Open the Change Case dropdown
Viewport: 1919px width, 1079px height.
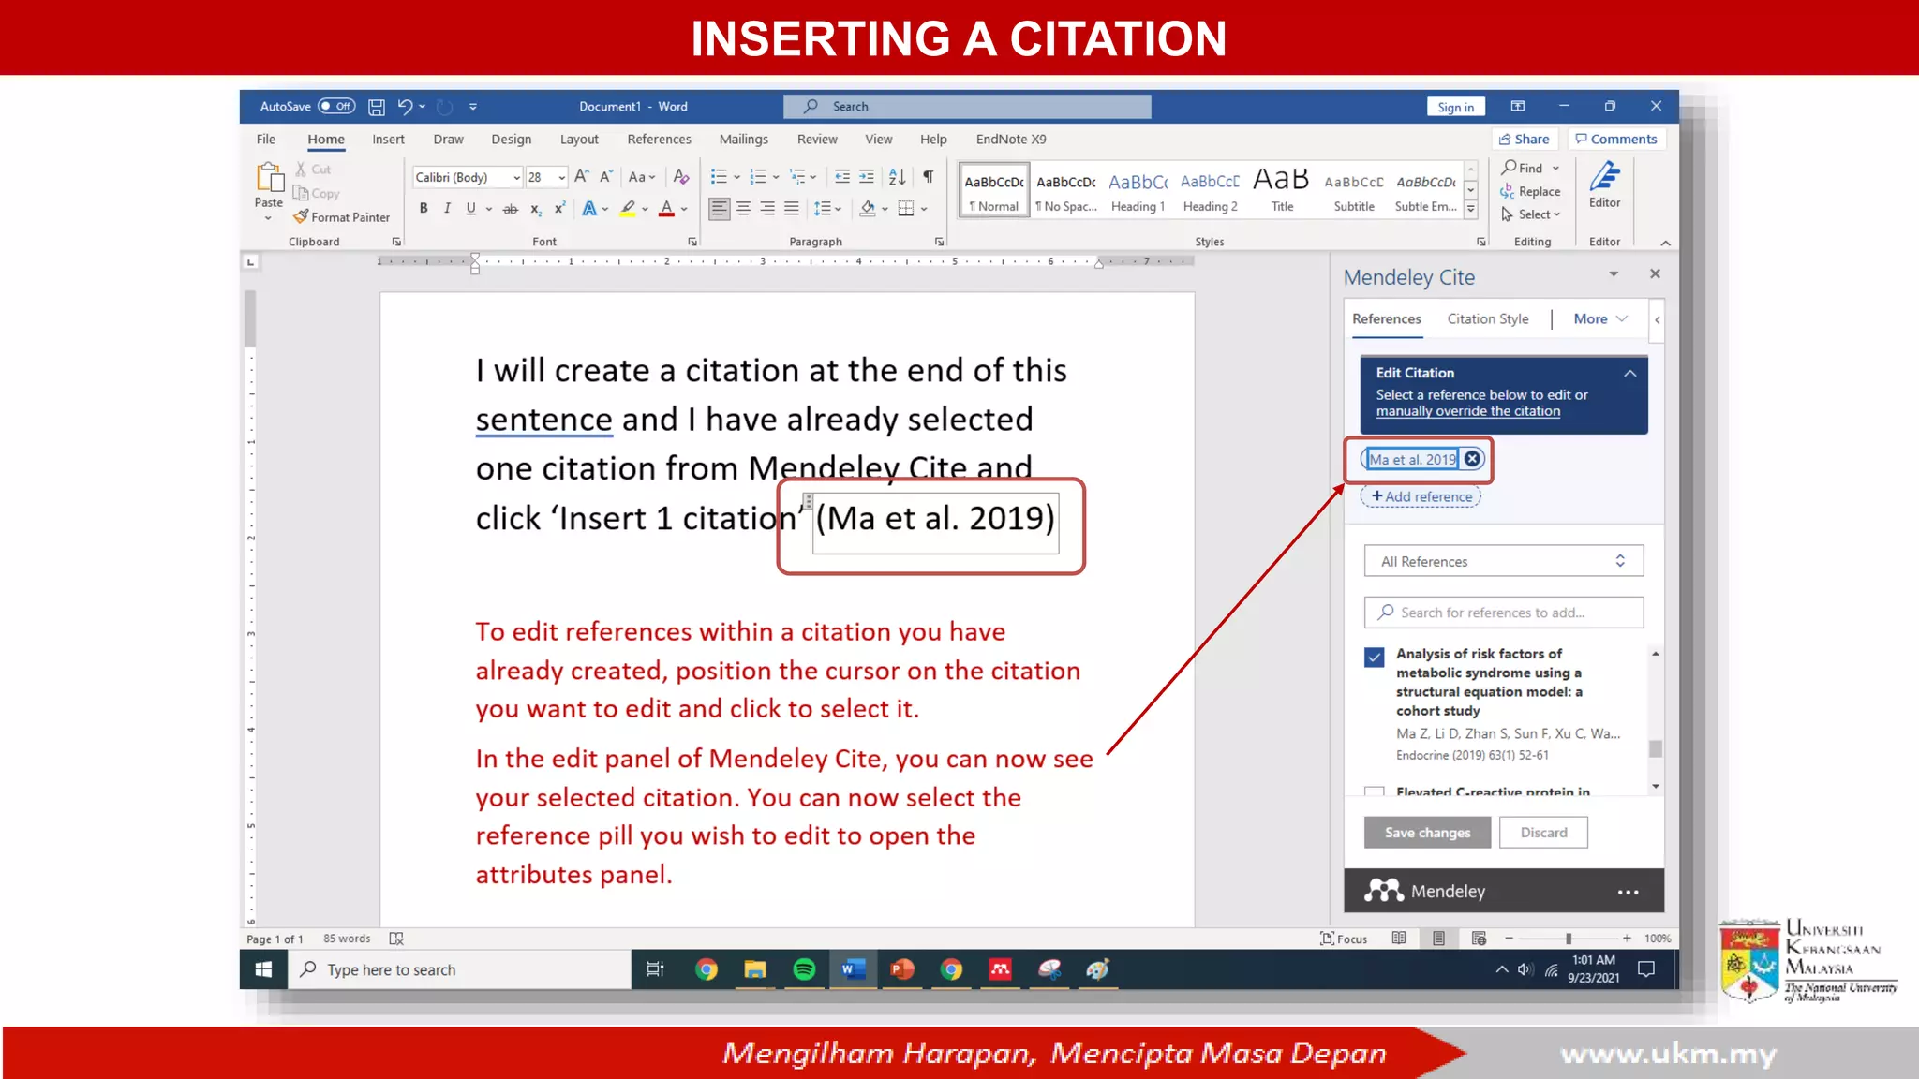coord(642,176)
